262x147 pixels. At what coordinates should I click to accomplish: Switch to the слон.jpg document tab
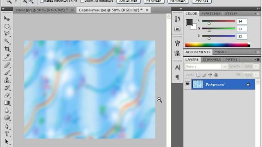42,10
